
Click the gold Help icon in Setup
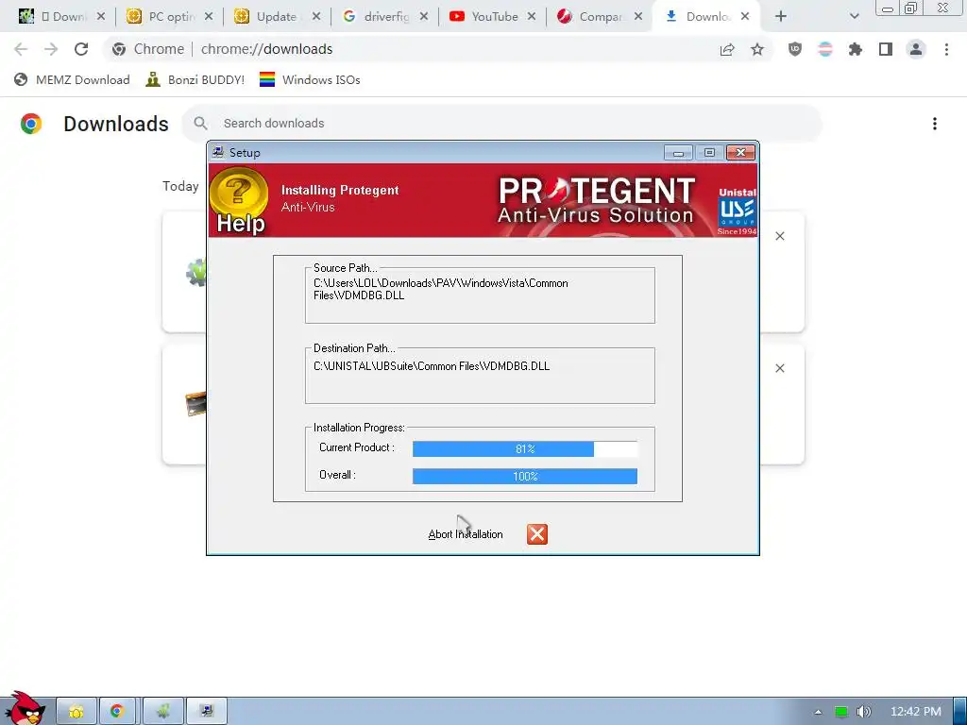coord(239,200)
